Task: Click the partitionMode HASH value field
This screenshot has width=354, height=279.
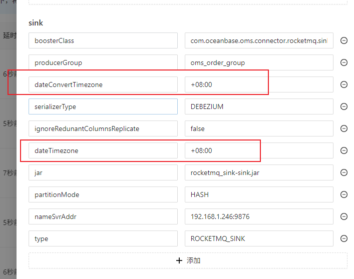Action: coord(258,194)
